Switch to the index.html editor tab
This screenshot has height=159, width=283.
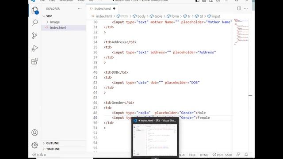103,9
